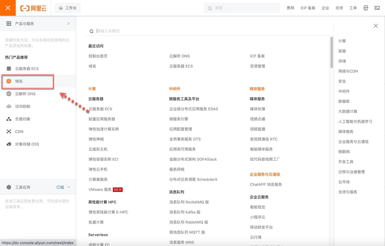
Task: Open 全局事务服务 GTS
Action: pyautogui.click(x=185, y=139)
